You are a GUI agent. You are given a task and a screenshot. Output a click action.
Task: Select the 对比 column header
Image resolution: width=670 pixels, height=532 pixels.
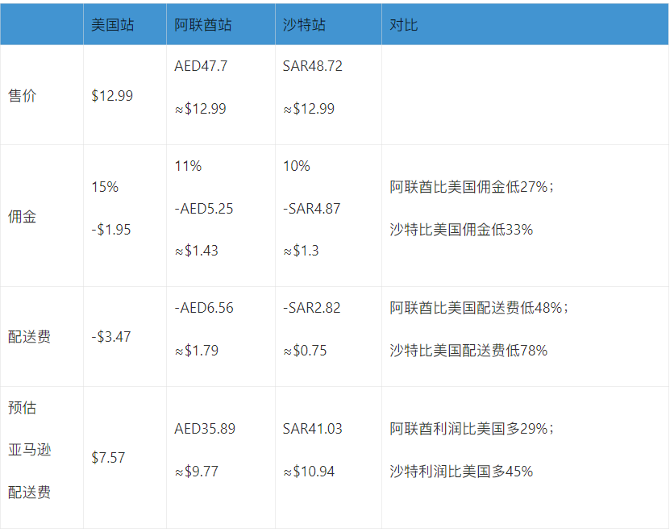point(404,24)
